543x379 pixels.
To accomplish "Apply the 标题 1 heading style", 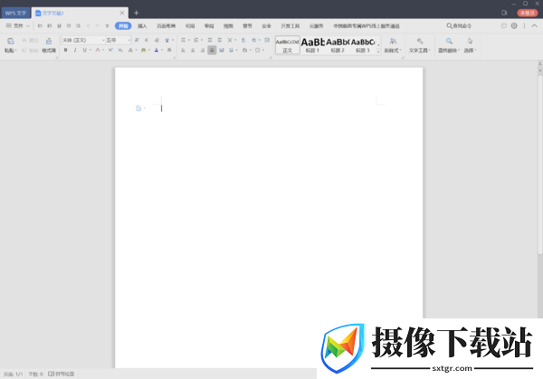I will 312,45.
